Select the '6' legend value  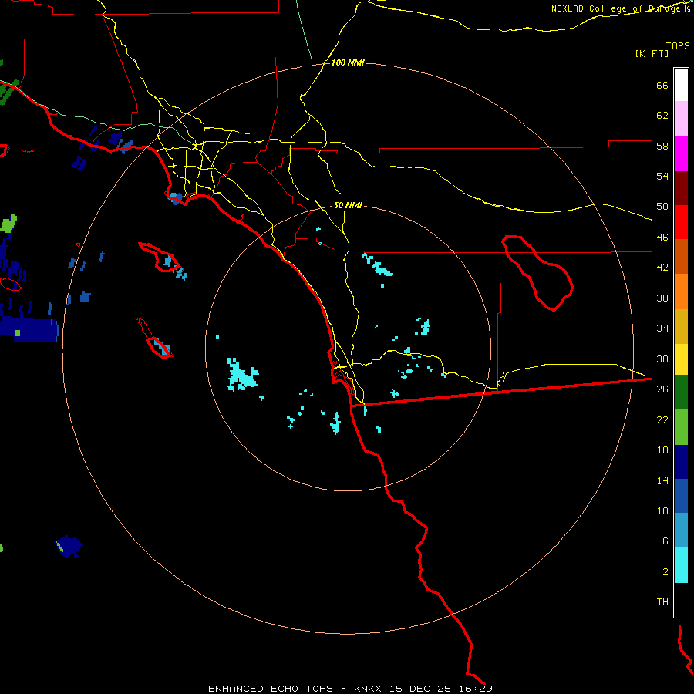tap(665, 541)
